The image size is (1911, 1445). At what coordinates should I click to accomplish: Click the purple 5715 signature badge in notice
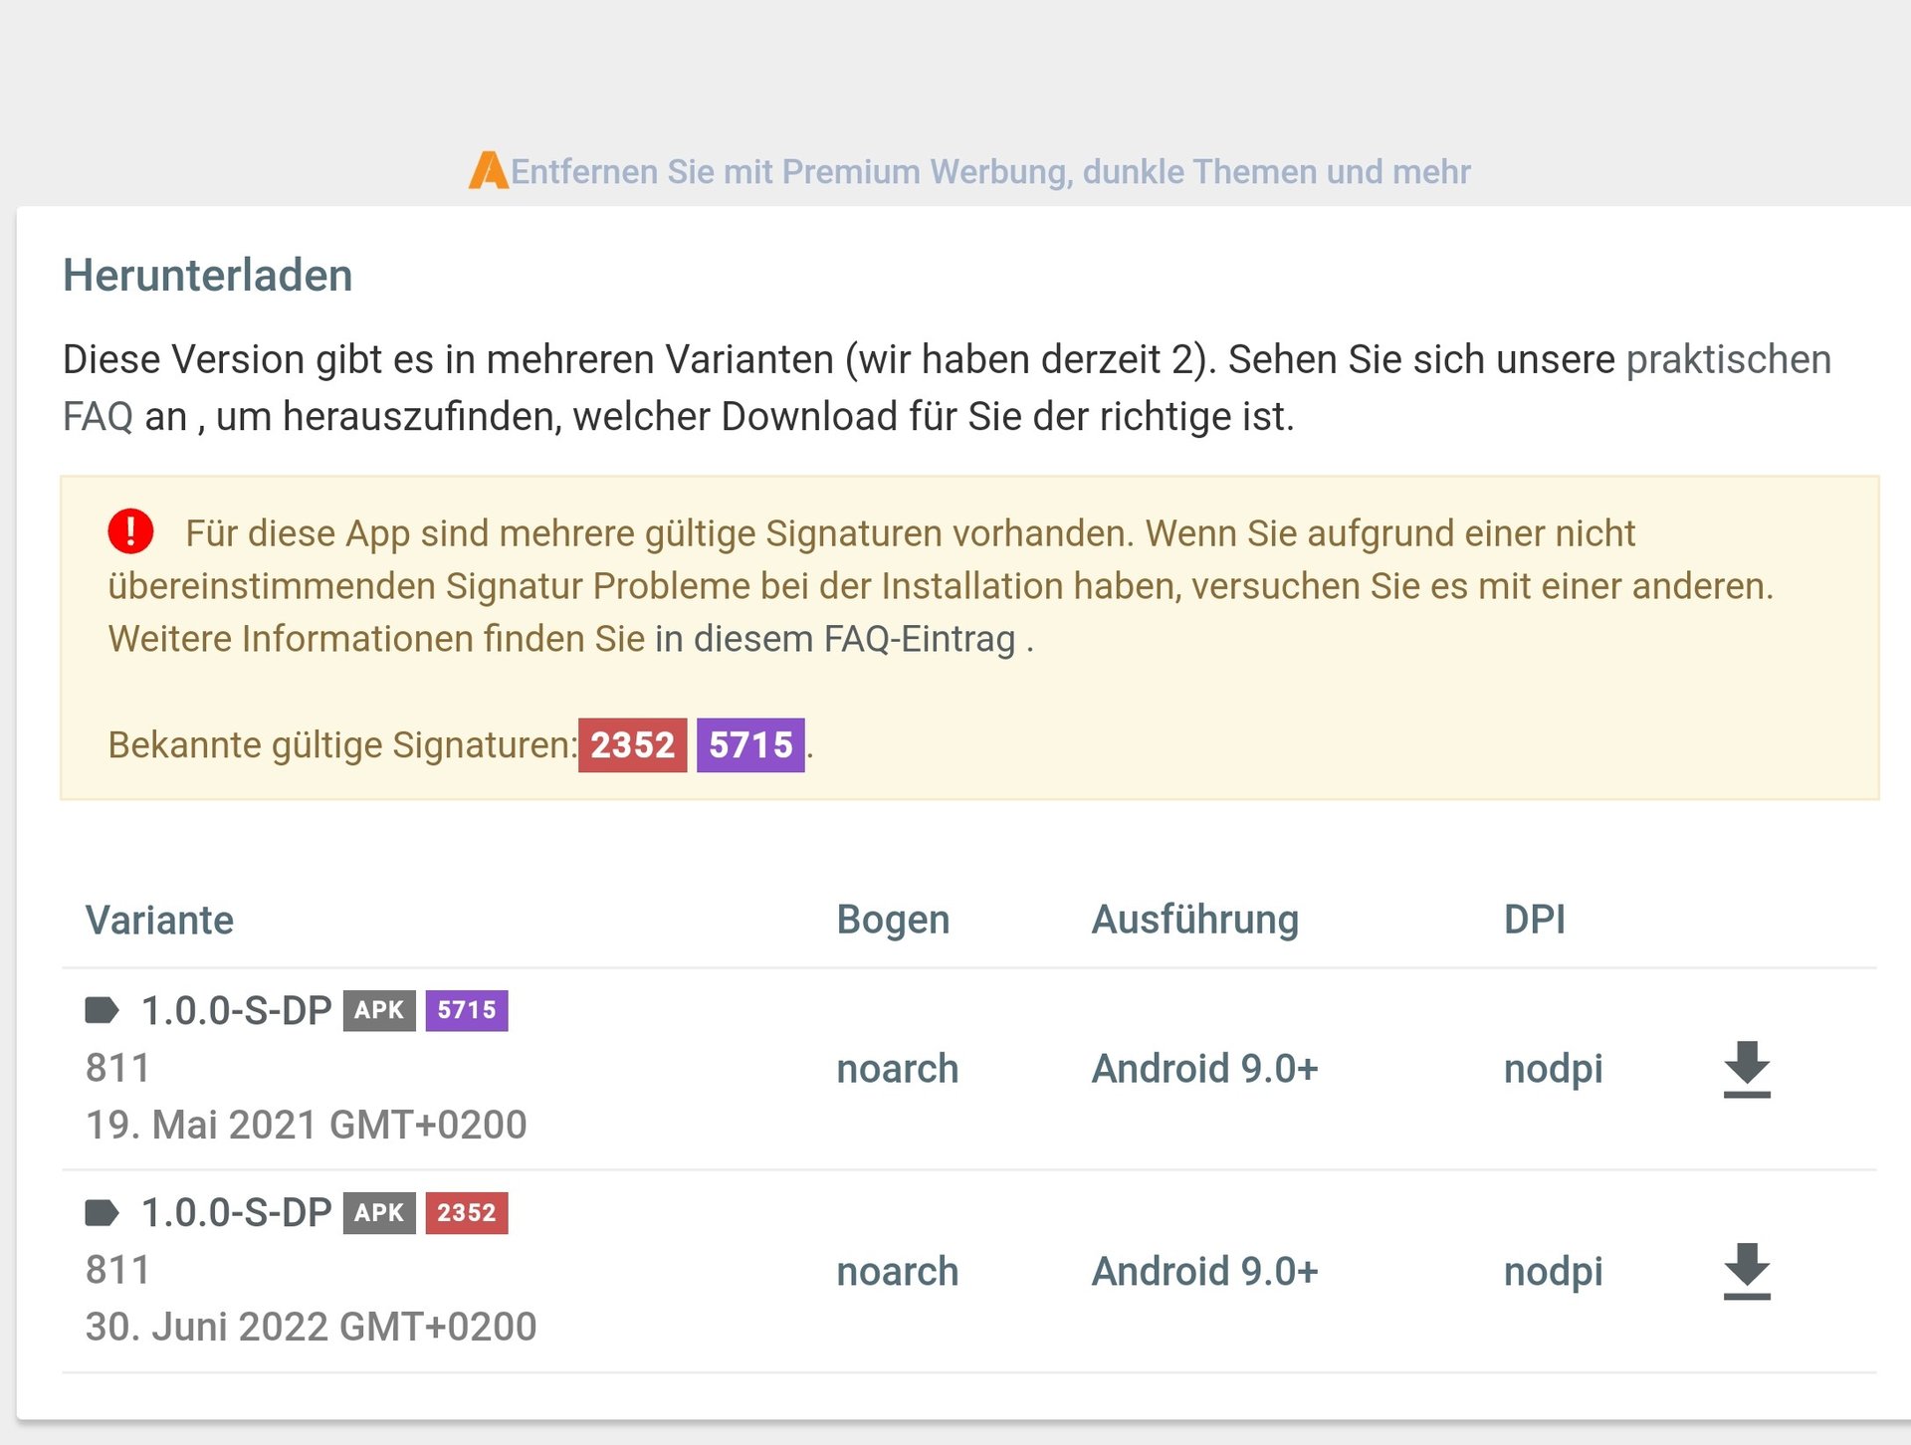coord(750,744)
